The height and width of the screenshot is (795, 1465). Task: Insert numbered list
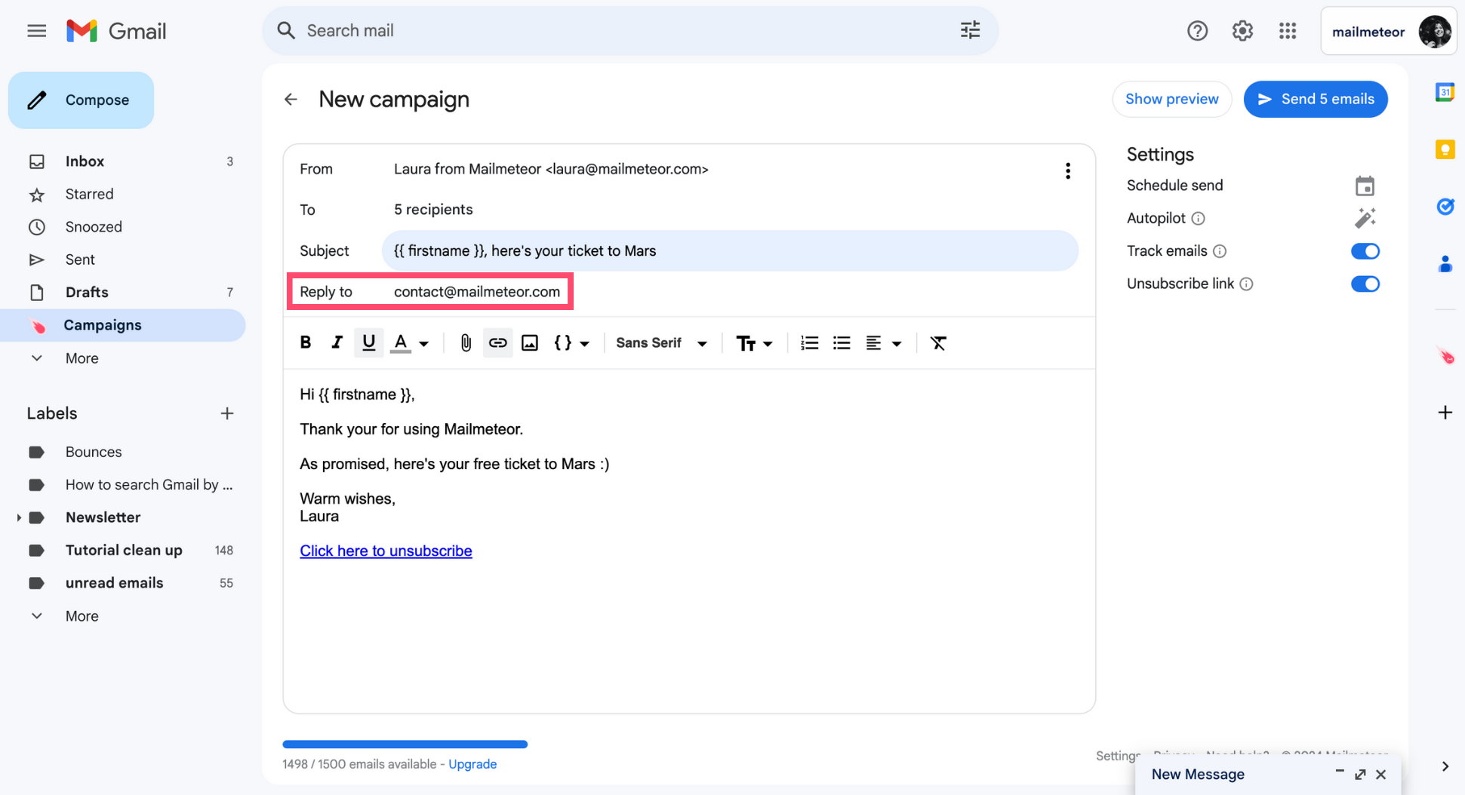809,342
